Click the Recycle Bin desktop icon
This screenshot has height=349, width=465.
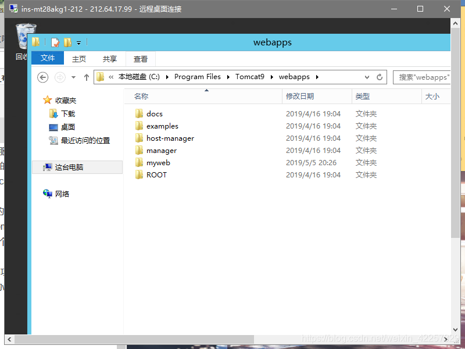22,41
